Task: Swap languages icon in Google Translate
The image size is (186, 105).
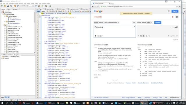Action: click(134, 22)
